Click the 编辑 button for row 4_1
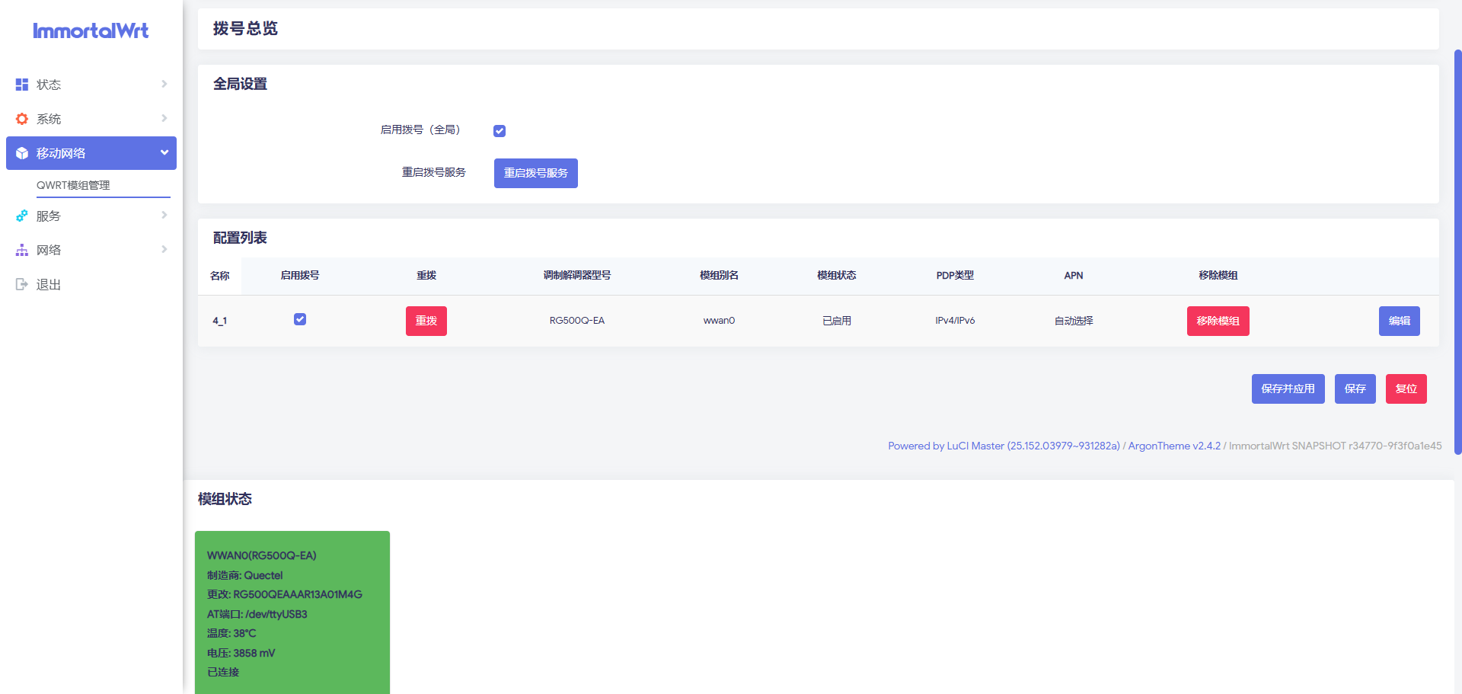 (1400, 321)
